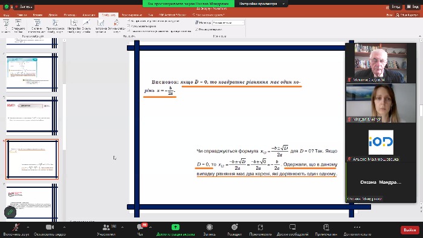
Task: Unmute microphone in Zoom toolbar
Action: [x=16, y=230]
